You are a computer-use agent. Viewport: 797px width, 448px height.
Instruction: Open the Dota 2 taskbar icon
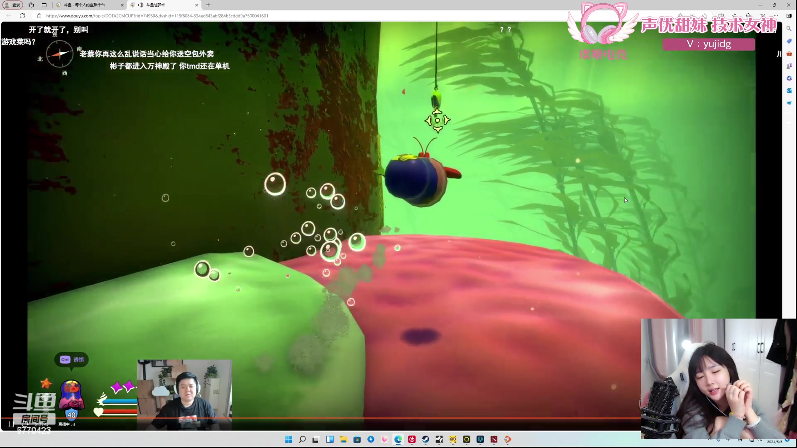coord(494,439)
